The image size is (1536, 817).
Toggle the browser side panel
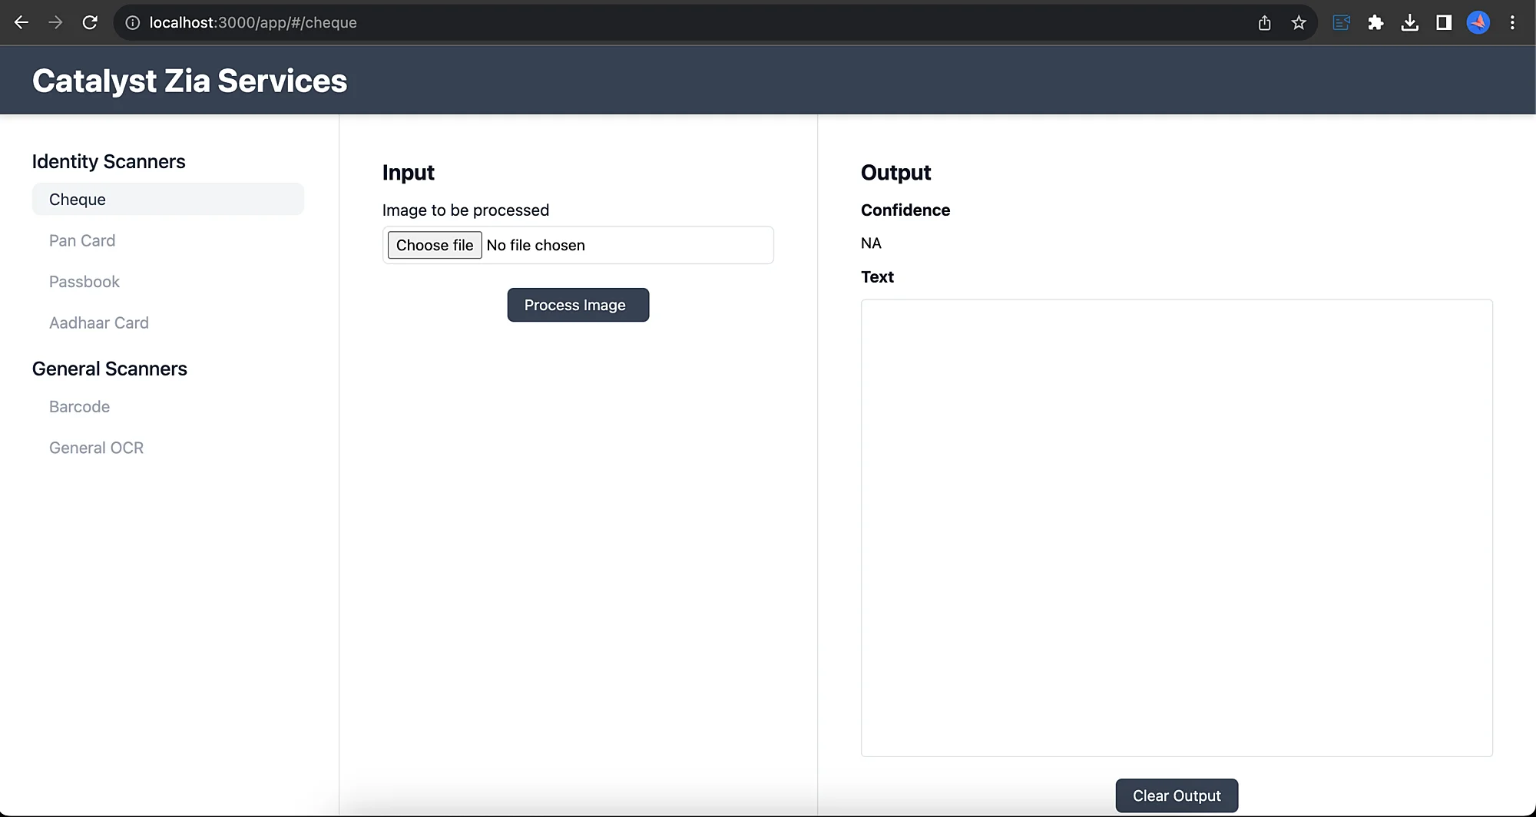[1444, 23]
